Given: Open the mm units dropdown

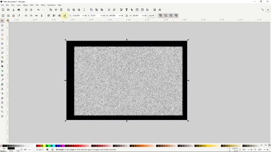Looking at the screenshot, I should [152, 16].
